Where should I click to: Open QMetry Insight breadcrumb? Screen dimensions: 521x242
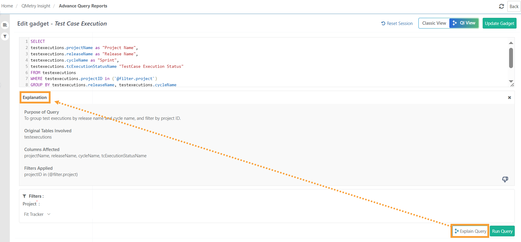(x=36, y=6)
